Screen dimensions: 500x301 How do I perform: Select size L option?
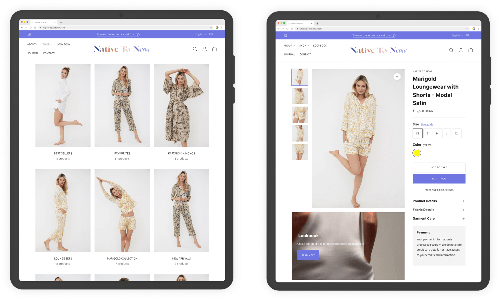[x=447, y=133]
